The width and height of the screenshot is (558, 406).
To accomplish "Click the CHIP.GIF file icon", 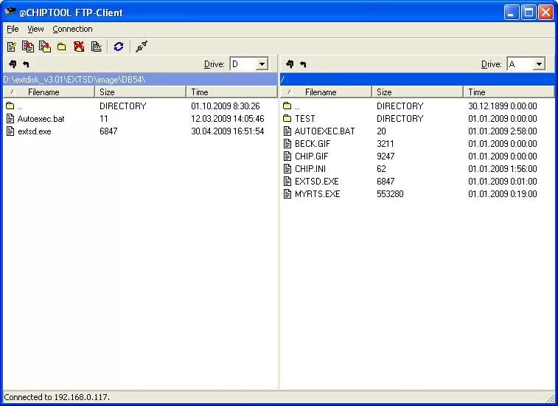I will (287, 156).
